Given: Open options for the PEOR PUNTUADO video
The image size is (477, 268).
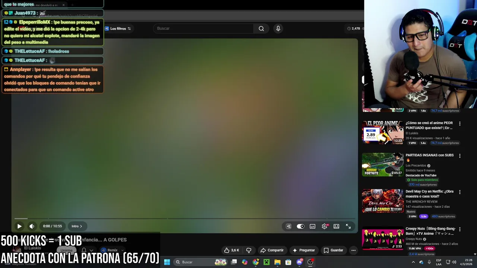Looking at the screenshot, I should (459, 124).
